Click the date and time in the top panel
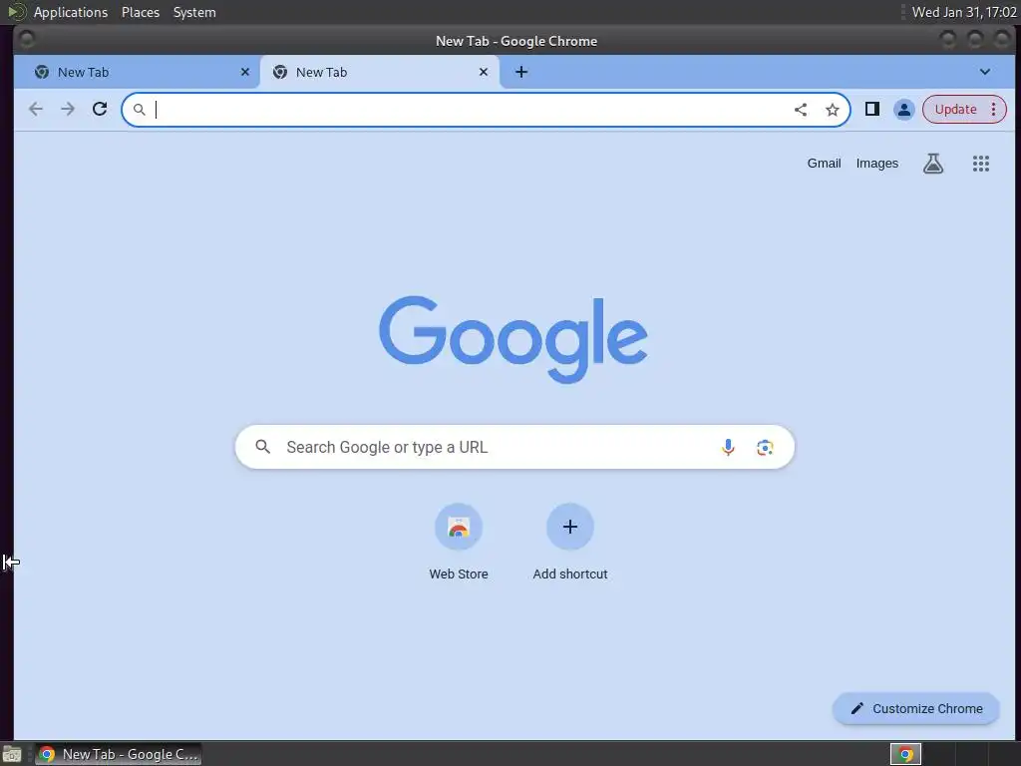The image size is (1021, 766). click(964, 12)
